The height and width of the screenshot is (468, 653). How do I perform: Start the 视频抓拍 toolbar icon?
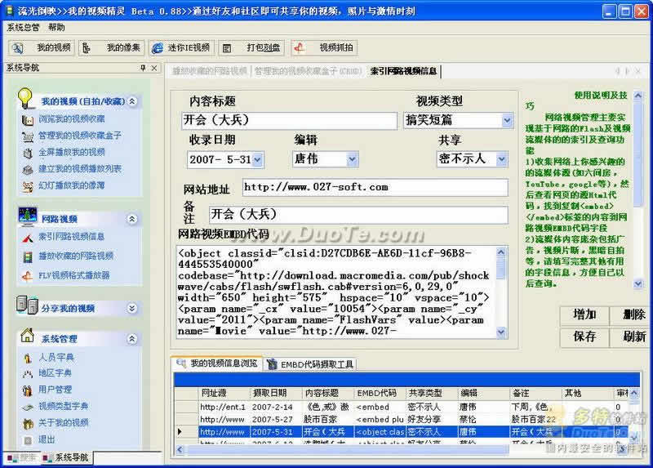point(299,48)
